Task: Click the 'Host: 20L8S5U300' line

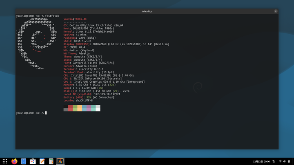Action: tap(89, 29)
